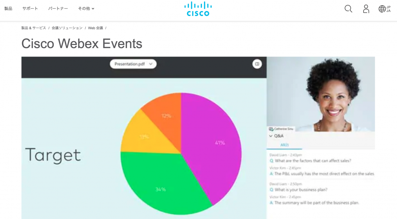Open the search icon
Screen dimensions: 397x219
[348, 9]
